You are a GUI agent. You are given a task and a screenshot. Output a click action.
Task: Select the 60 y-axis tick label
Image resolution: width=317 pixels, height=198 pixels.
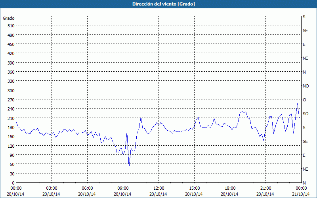pyautogui.click(x=12, y=164)
